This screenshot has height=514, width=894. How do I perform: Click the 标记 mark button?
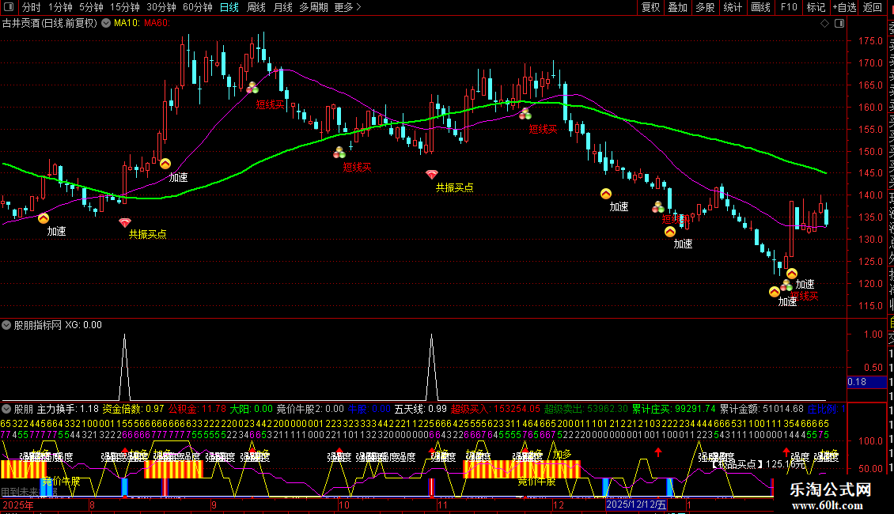pos(816,7)
